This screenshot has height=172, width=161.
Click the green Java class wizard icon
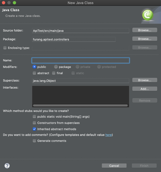pos(148,15)
